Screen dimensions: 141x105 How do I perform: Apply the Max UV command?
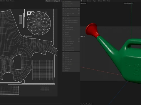[x=71, y=25]
